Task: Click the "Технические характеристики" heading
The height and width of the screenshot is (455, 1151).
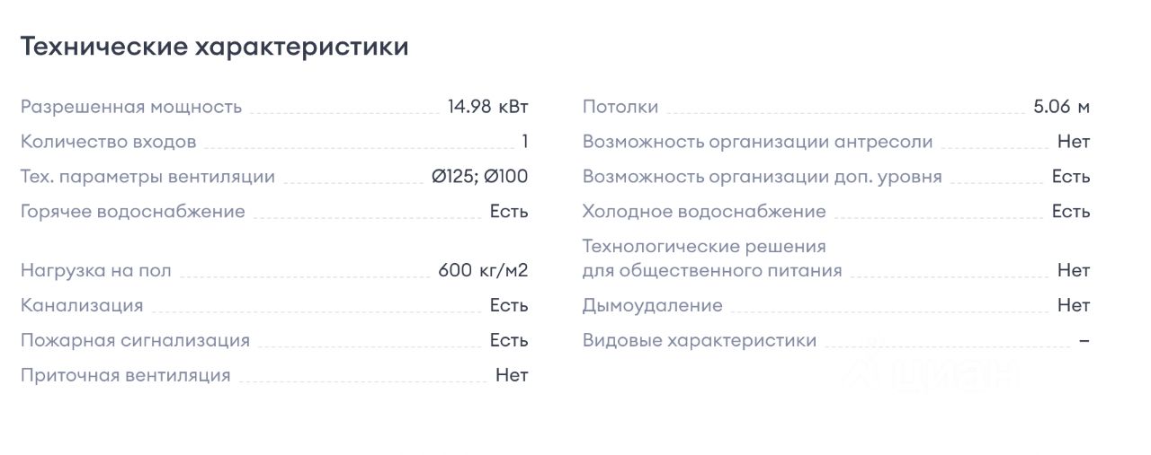Action: (214, 47)
